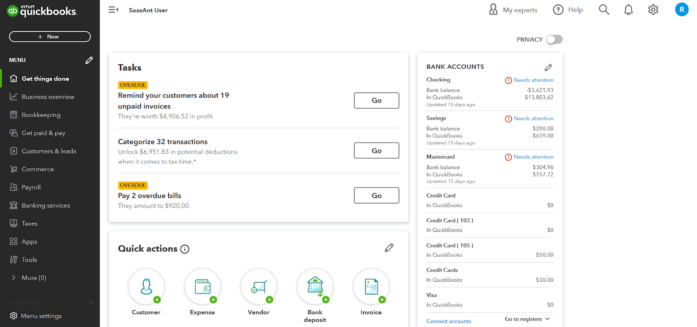Open the search magnifier icon

604,10
